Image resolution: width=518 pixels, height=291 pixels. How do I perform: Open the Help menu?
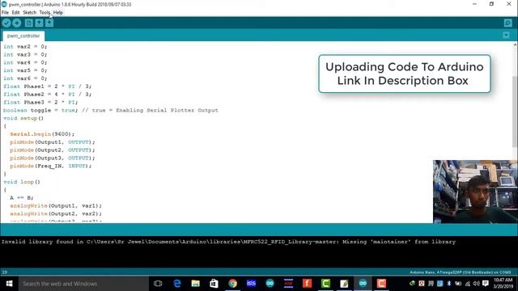coord(58,13)
